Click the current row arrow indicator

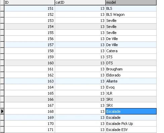coord(2,111)
